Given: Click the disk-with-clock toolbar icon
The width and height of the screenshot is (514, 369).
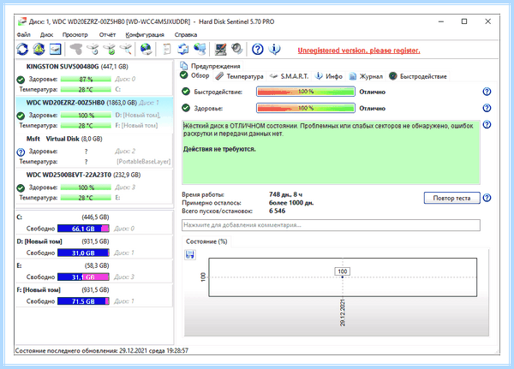Looking at the screenshot, I should coord(93,50).
